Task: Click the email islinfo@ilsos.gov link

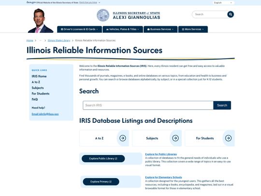Action: [45, 114]
